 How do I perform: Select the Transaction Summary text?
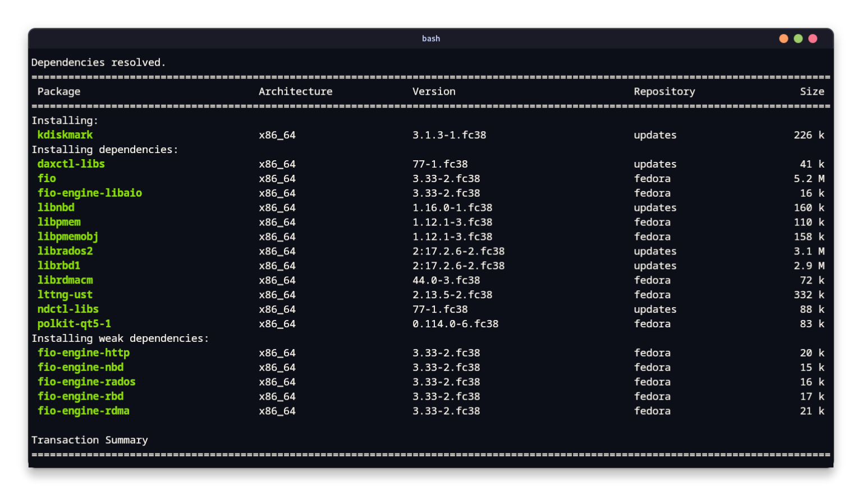(x=90, y=440)
